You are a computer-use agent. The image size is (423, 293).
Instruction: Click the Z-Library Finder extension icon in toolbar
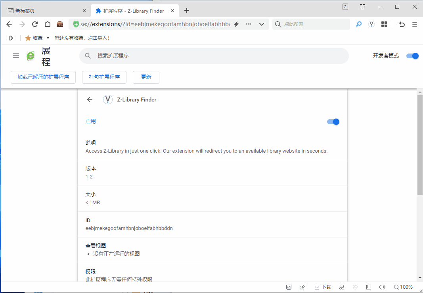pyautogui.click(x=371, y=24)
